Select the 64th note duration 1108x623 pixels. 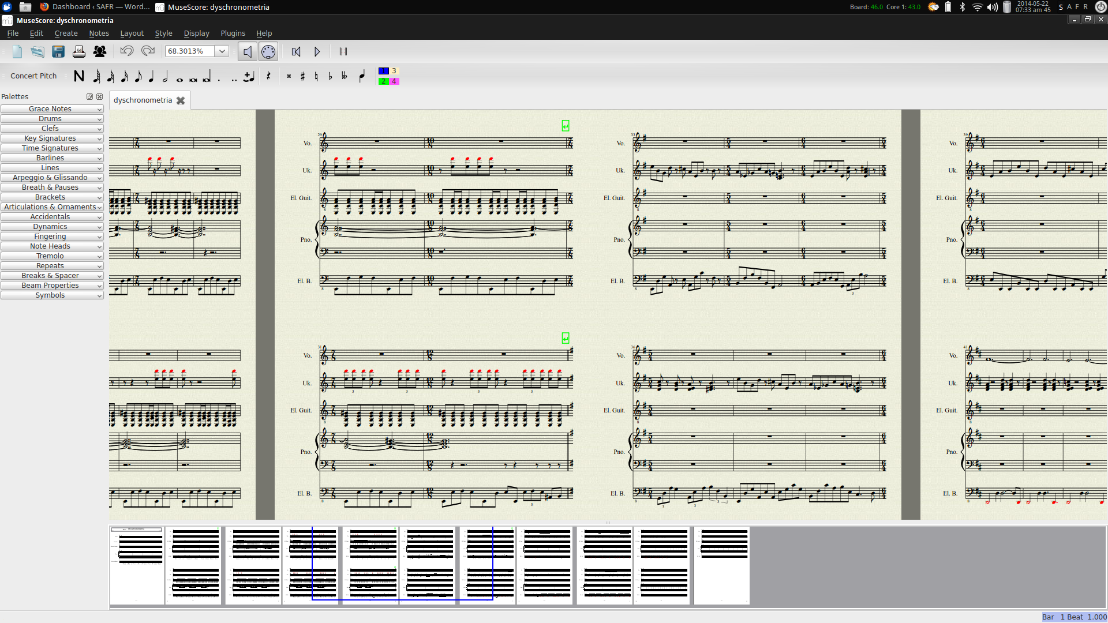(97, 76)
